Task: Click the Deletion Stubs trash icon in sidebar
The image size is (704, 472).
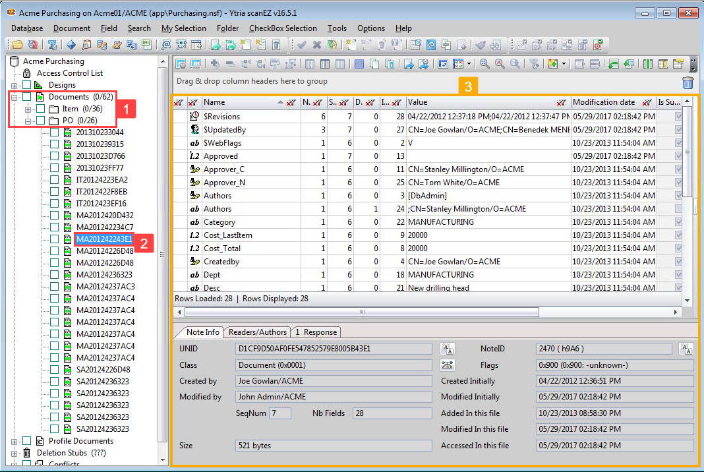Action: tap(25, 453)
